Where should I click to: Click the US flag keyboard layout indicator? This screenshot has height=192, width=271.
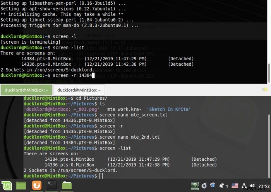coord(235,186)
